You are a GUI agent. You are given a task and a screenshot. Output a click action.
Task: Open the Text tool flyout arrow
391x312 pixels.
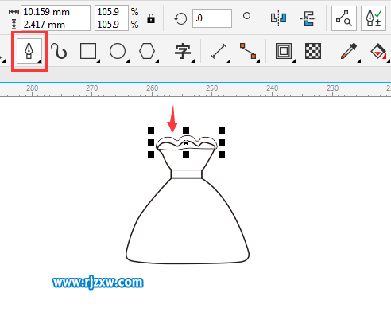tap(193, 61)
